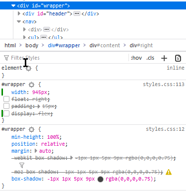Select the div id="wrapper" markup row
This screenshot has height=191, width=186.
coord(93,6)
